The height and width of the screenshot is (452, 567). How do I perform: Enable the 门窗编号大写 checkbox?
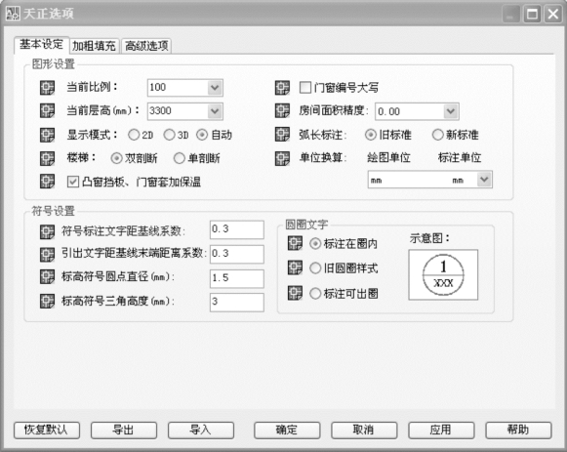(x=305, y=88)
